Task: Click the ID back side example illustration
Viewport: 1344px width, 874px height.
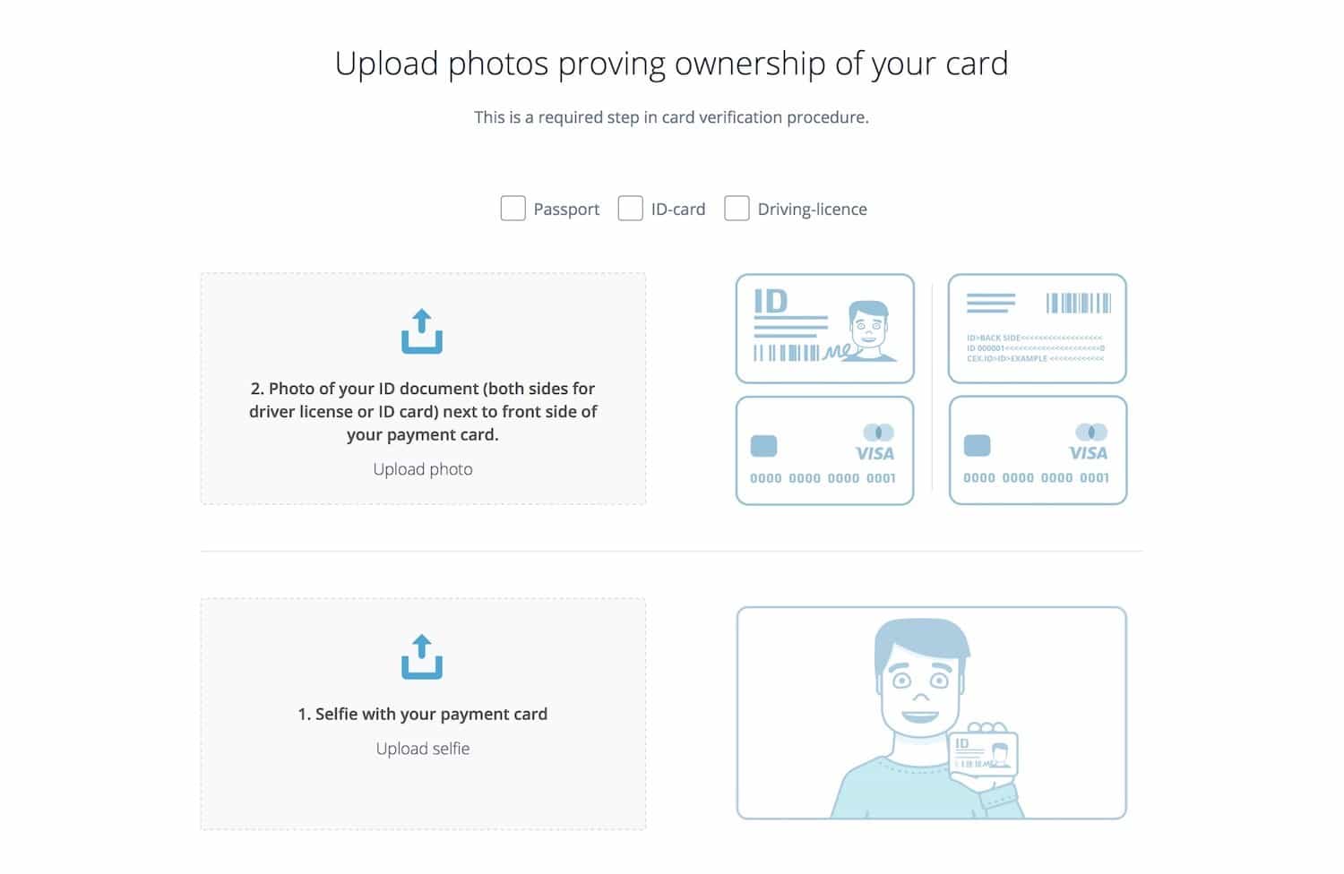Action: (x=1038, y=329)
